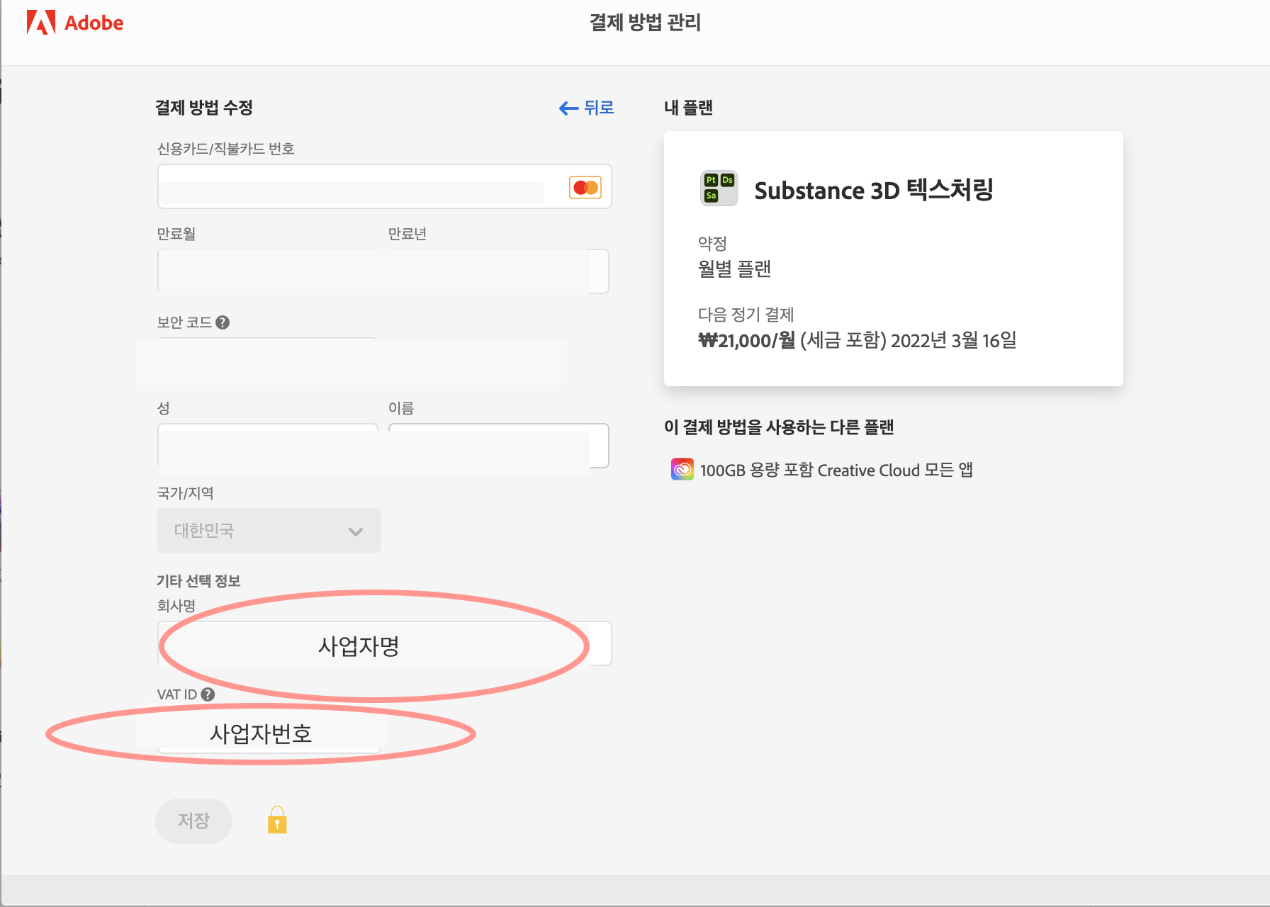The width and height of the screenshot is (1270, 907).
Task: Open the 대한민국 country dropdown
Action: [269, 531]
